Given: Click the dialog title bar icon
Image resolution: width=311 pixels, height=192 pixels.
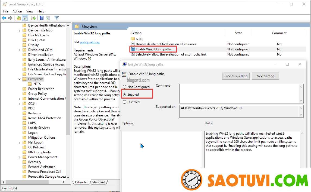Looking at the screenshot, I should (x=125, y=64).
